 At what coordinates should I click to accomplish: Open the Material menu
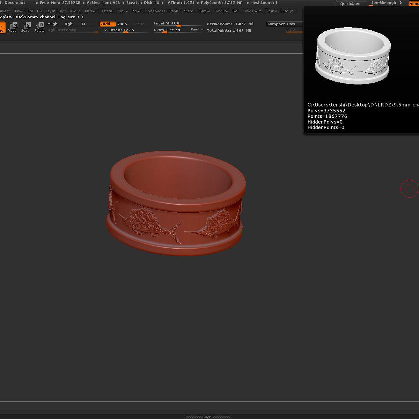point(107,11)
